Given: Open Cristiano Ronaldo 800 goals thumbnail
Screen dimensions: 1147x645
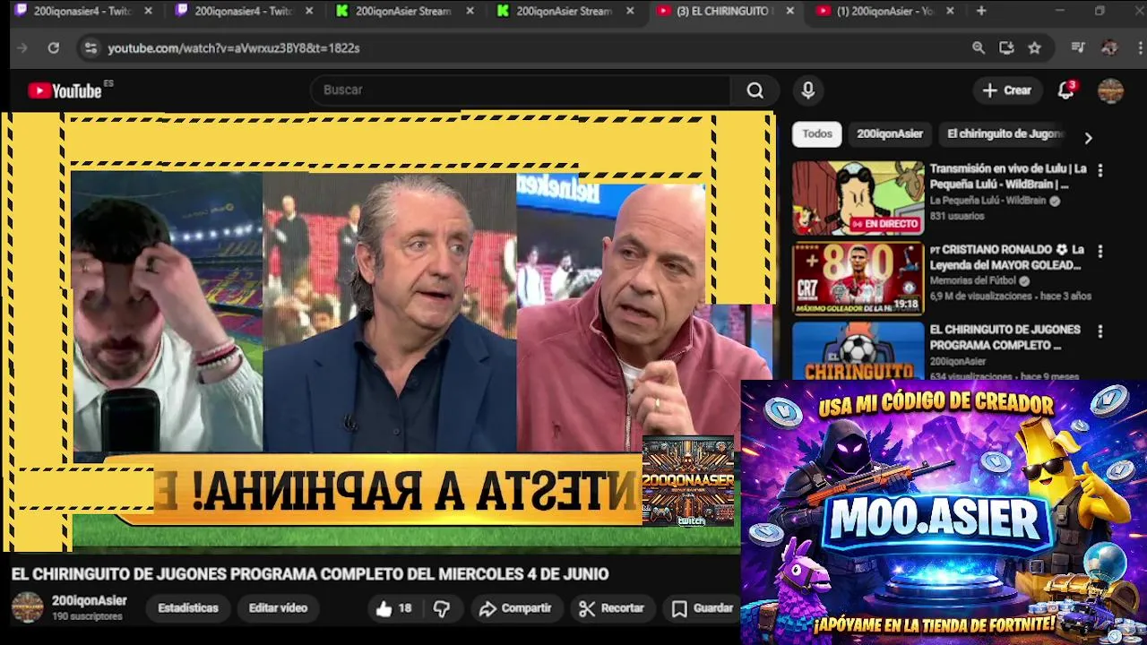Looking at the screenshot, I should point(858,279).
